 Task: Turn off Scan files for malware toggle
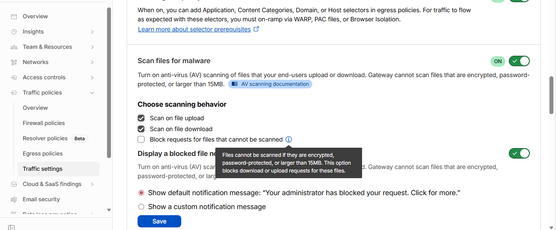(519, 61)
